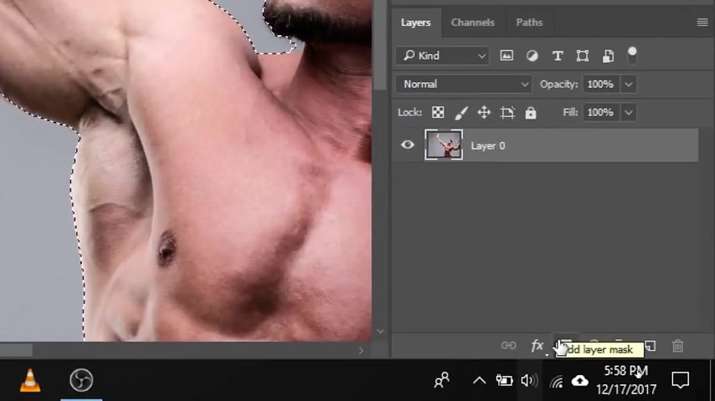The width and height of the screenshot is (715, 401).
Task: Click the OneDrive cloud tray icon
Action: click(579, 380)
